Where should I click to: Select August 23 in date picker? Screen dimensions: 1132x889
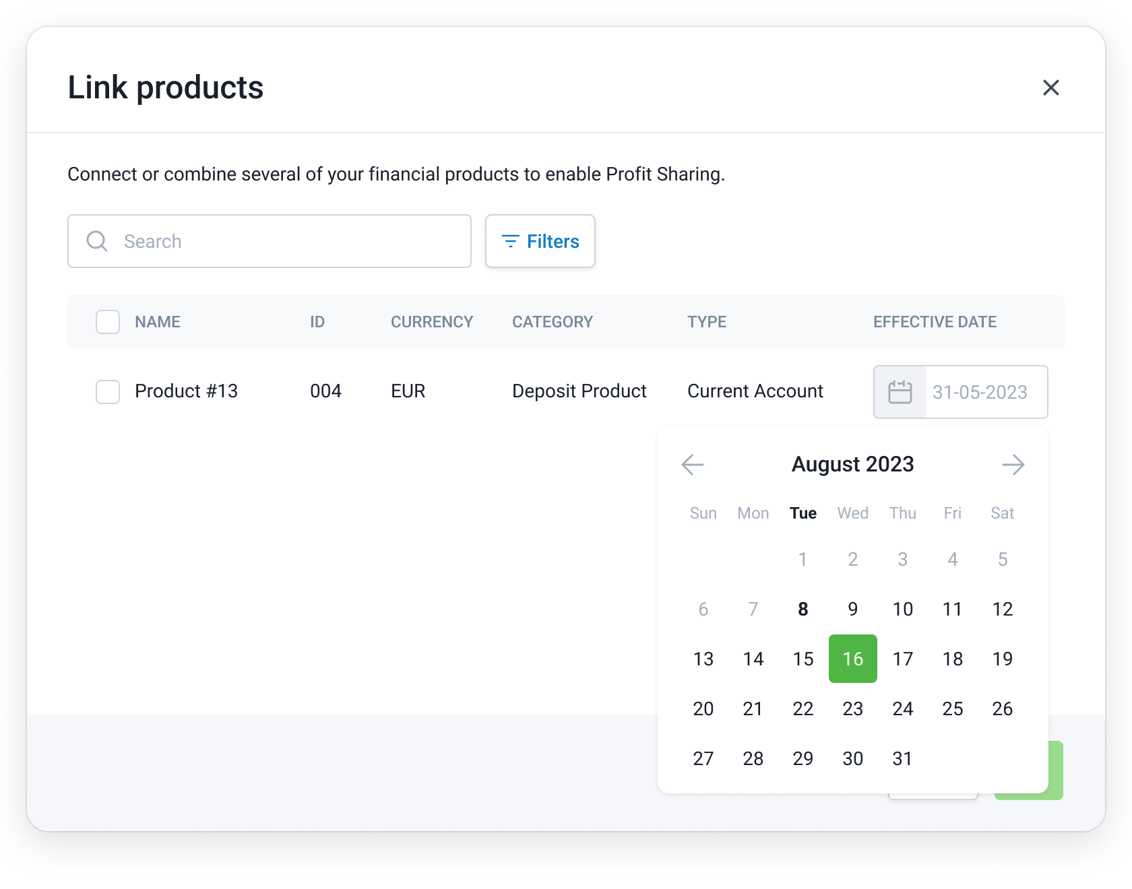(x=853, y=709)
